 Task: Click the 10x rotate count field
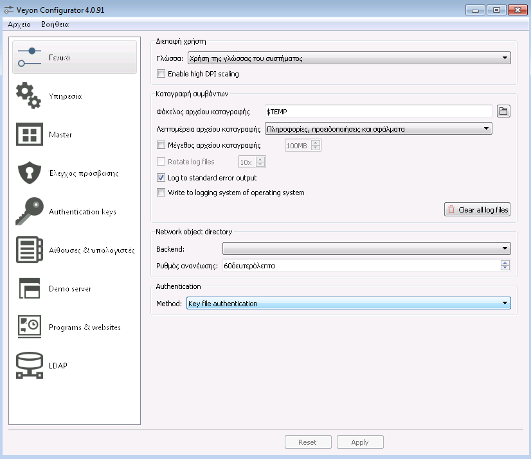tap(247, 162)
